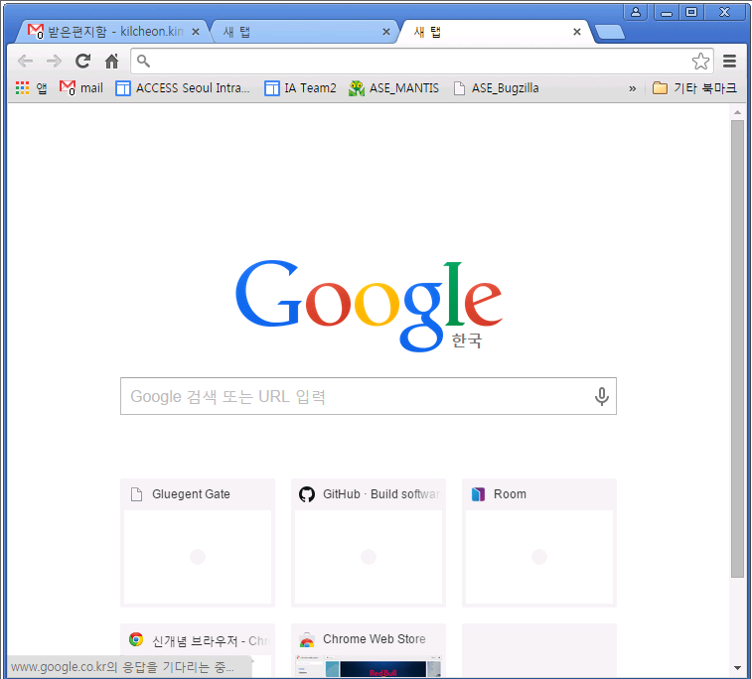
Task: Open the 신개념 브라우저 Chrome thumbnail
Action: pyautogui.click(x=198, y=651)
